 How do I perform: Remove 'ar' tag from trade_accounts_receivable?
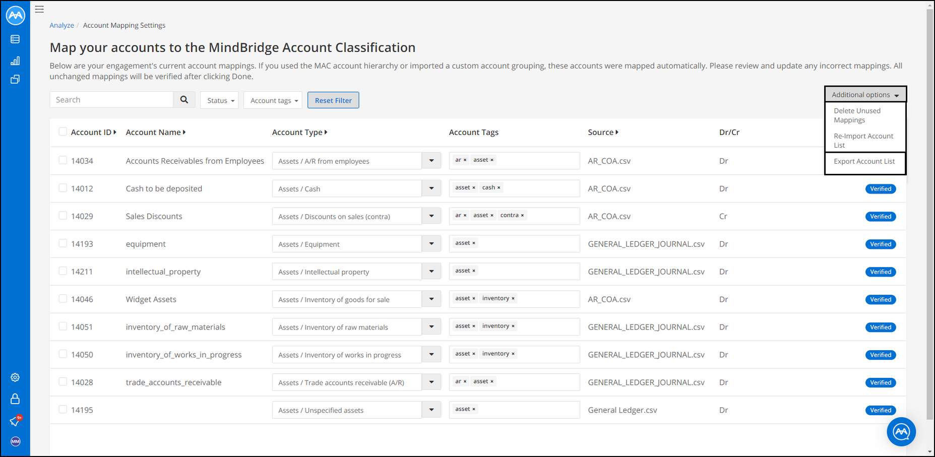point(465,382)
